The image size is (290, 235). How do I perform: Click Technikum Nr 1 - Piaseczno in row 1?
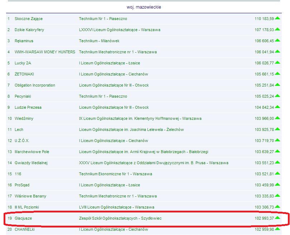103,19
